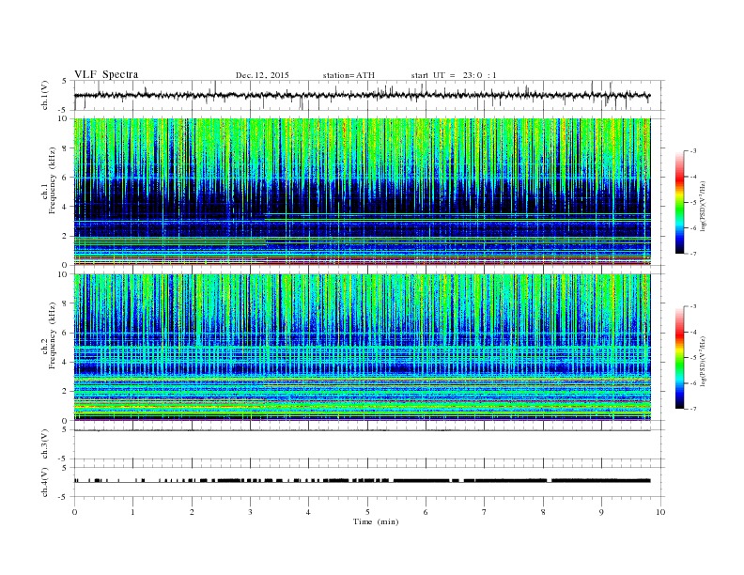Select the "start UT = 23:0:1" header text
The height and width of the screenshot is (575, 744).
tap(454, 75)
